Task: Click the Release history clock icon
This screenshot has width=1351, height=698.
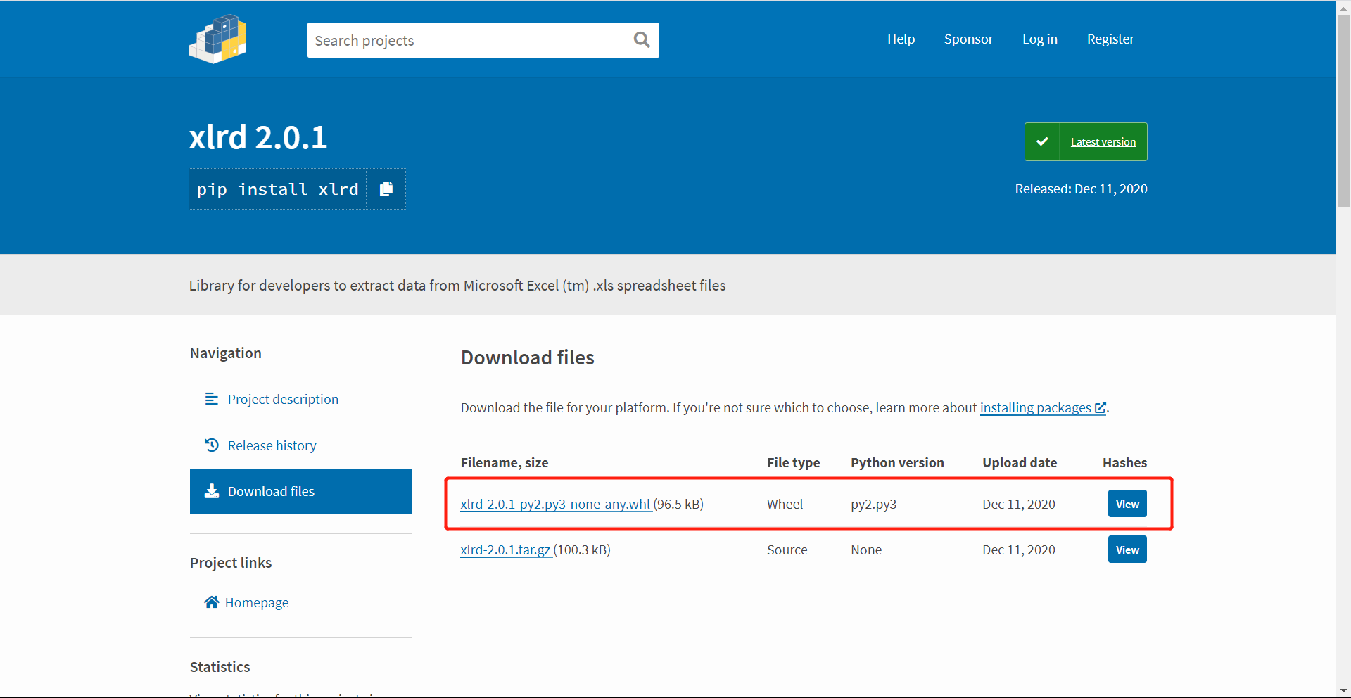Action: [x=212, y=445]
